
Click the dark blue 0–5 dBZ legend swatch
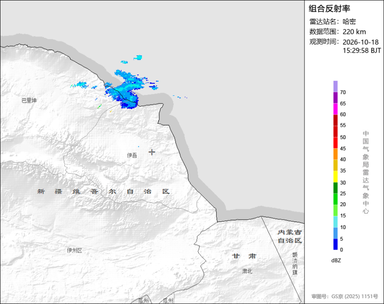pyautogui.click(x=335, y=244)
